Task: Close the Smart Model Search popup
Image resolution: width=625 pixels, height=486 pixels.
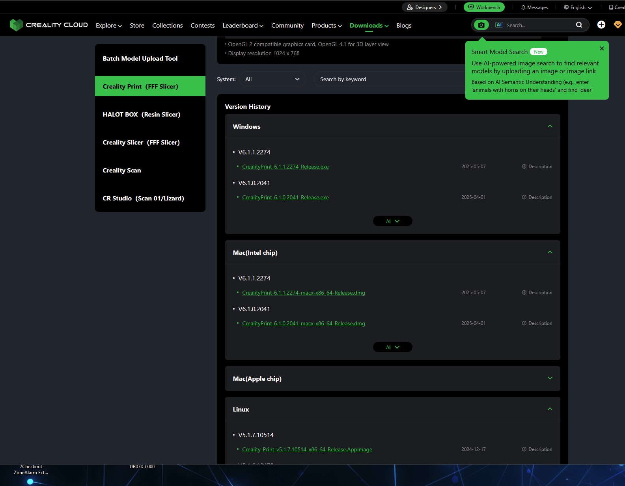Action: [602, 48]
